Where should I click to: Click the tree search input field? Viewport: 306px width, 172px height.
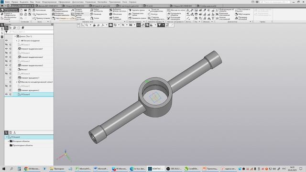(31, 32)
